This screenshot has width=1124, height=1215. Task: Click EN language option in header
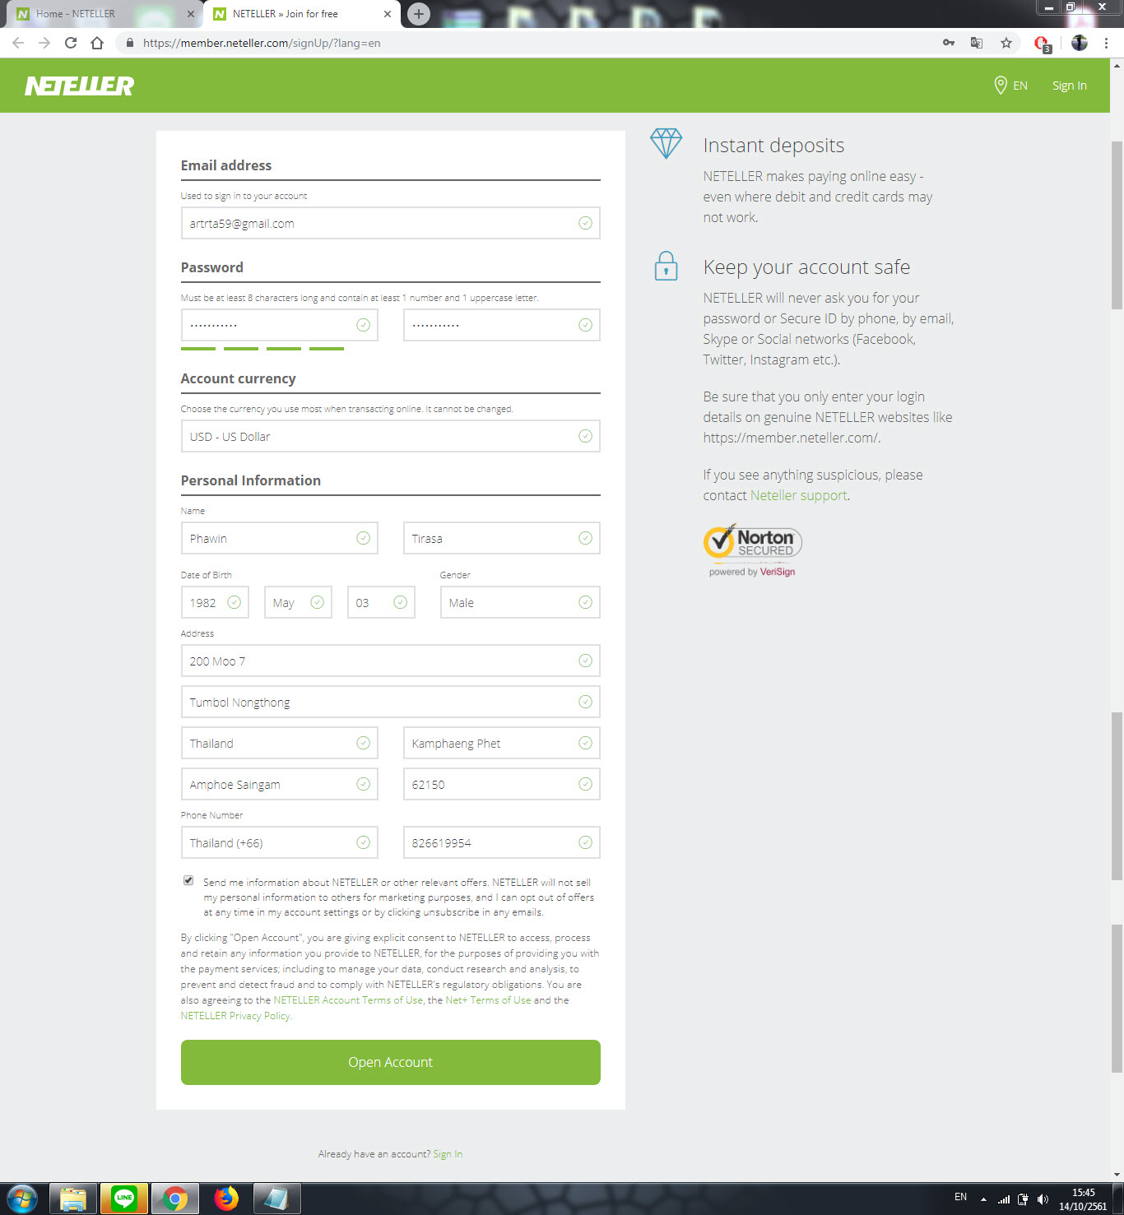(x=1020, y=86)
